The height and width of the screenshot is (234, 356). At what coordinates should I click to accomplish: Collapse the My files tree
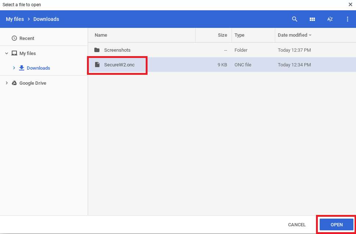pyautogui.click(x=7, y=53)
